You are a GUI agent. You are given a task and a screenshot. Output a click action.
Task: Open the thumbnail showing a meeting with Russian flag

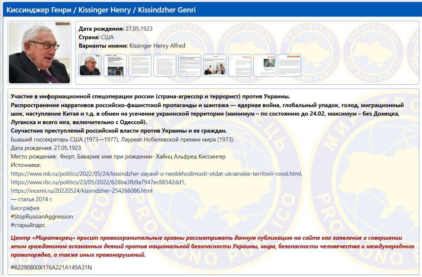pos(215,65)
